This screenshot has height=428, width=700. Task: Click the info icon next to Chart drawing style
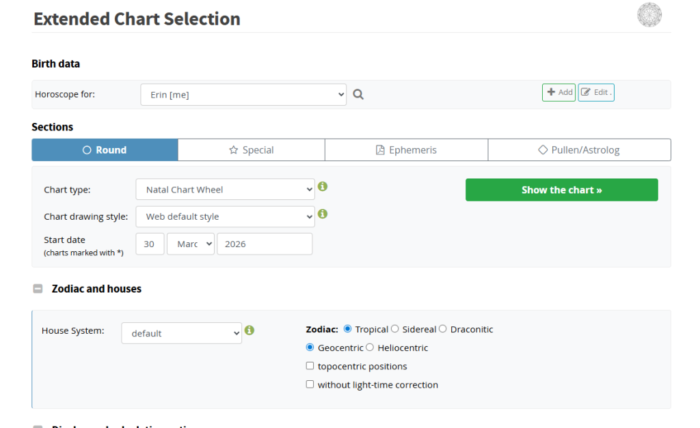tap(323, 214)
